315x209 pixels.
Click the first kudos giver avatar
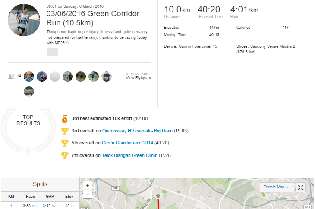29,77
